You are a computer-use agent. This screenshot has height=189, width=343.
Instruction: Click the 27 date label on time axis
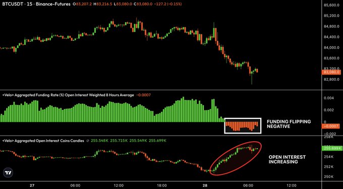[32, 185]
